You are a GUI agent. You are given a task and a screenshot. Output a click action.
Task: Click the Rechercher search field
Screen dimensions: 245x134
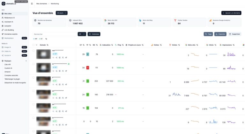54,34
